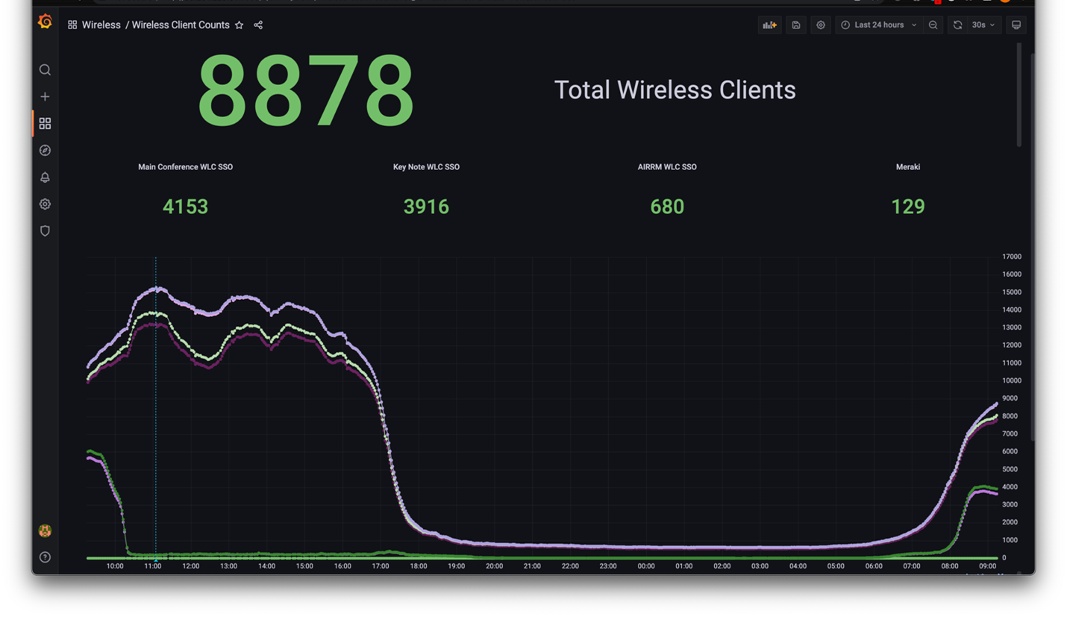Open the Last 24 hours time picker

pyautogui.click(x=878, y=25)
